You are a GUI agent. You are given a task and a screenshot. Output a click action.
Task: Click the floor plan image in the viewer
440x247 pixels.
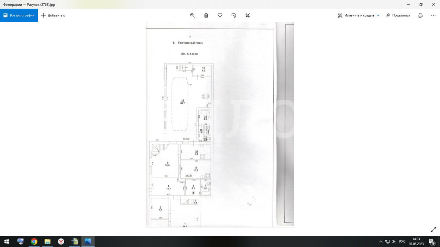click(x=220, y=125)
